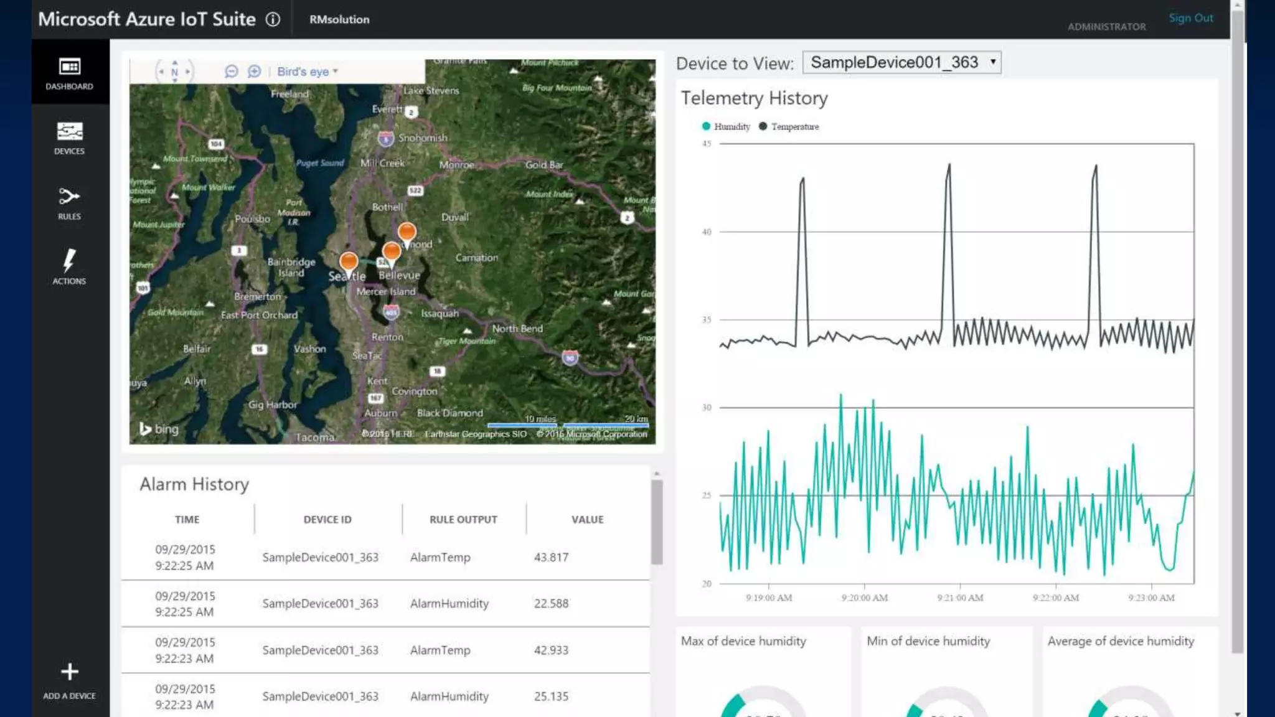Click the Alarm History scrollbar thumb
Image resolution: width=1275 pixels, height=717 pixels.
657,522
